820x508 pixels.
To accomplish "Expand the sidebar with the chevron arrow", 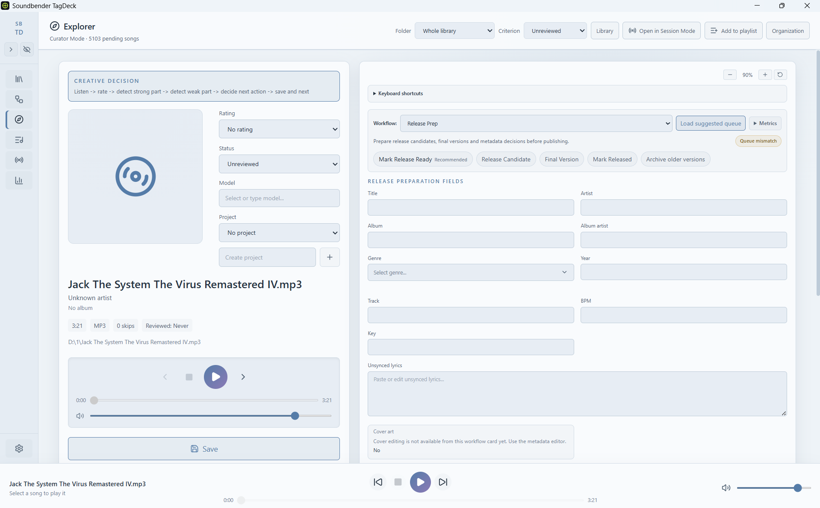I will (11, 50).
